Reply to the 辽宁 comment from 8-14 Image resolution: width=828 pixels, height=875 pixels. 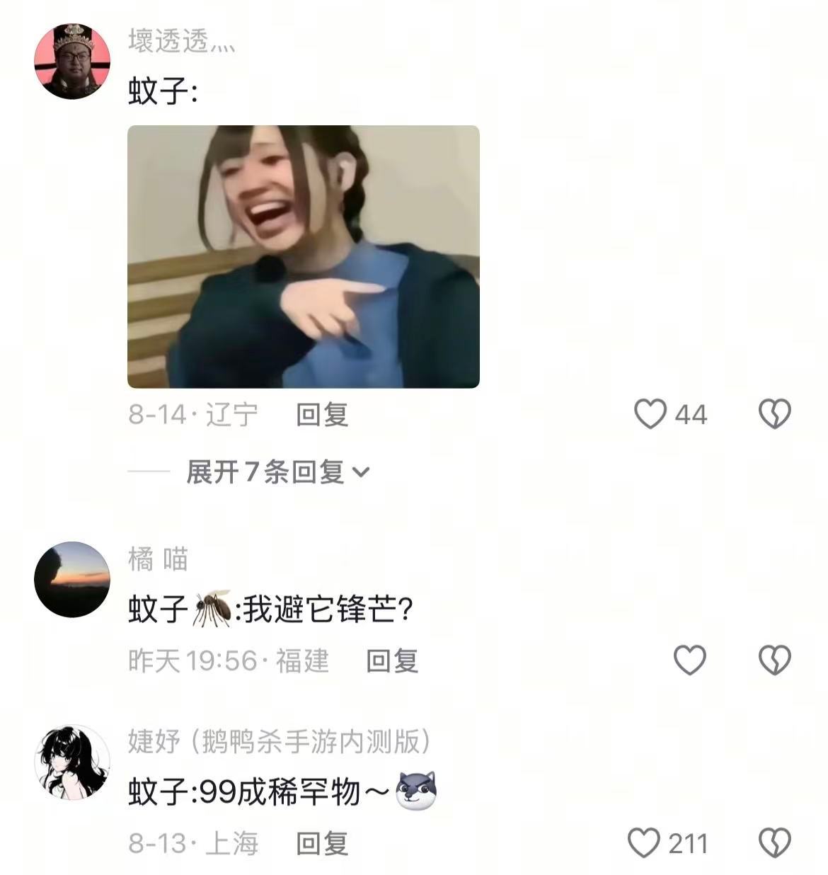coord(322,414)
